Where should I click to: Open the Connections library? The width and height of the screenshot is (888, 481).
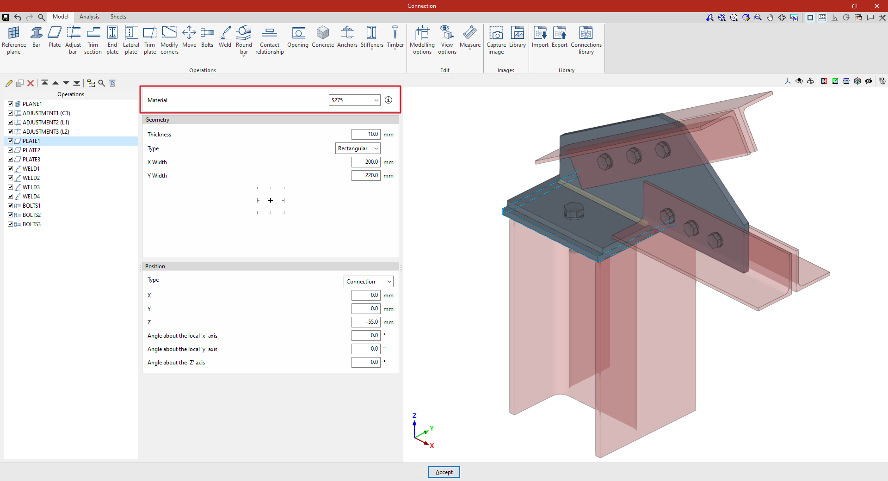[x=586, y=40]
